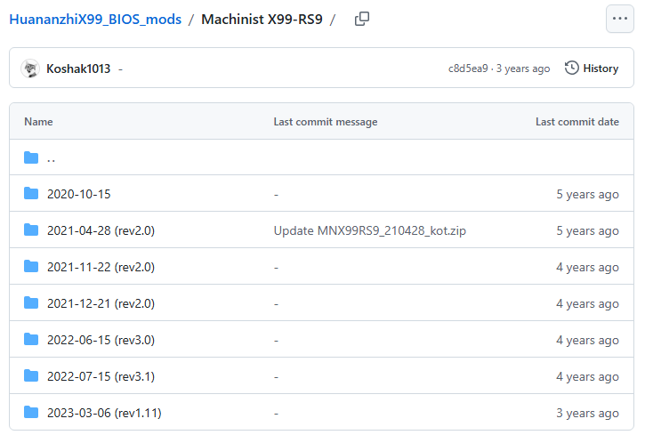Open the 2020-10-15 folder name
This screenshot has height=443, width=645.
(x=78, y=194)
